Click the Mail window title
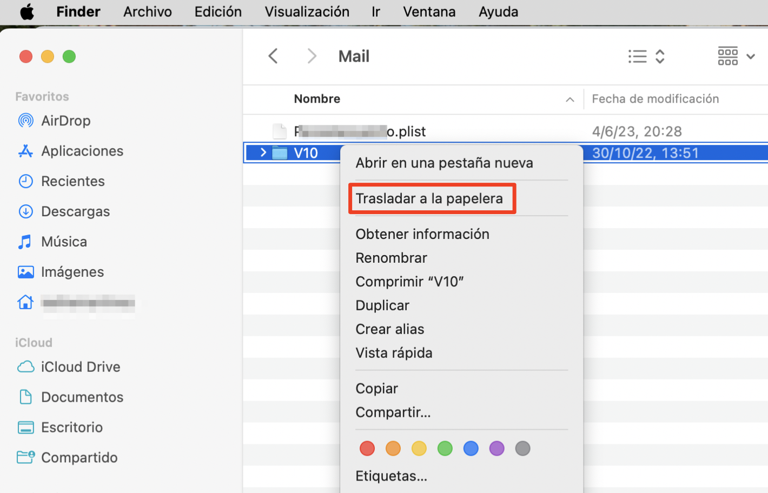Image resolution: width=768 pixels, height=493 pixels. coord(354,56)
